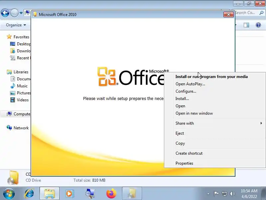This screenshot has width=266, height=200.
Task: Click the CD Drive icon in details pane
Action: [x=13, y=178]
